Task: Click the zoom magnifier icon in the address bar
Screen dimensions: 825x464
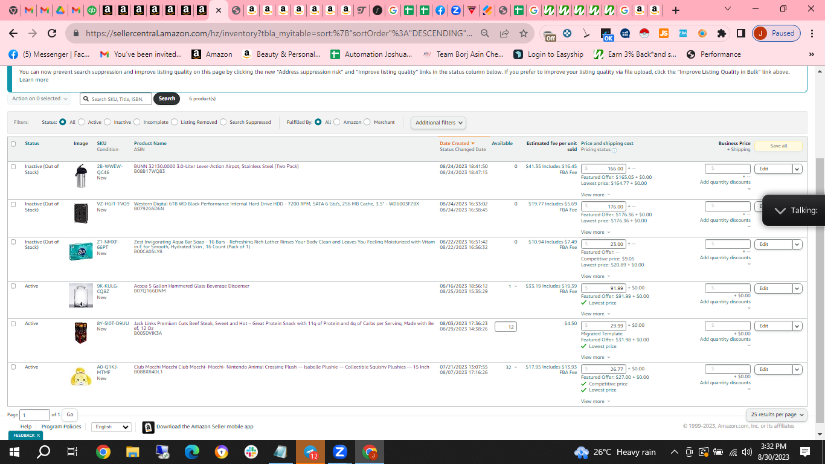Action: [485, 33]
